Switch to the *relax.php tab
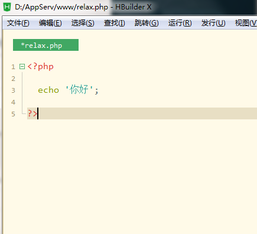Image resolution: width=257 pixels, height=234 pixels. click(45, 45)
